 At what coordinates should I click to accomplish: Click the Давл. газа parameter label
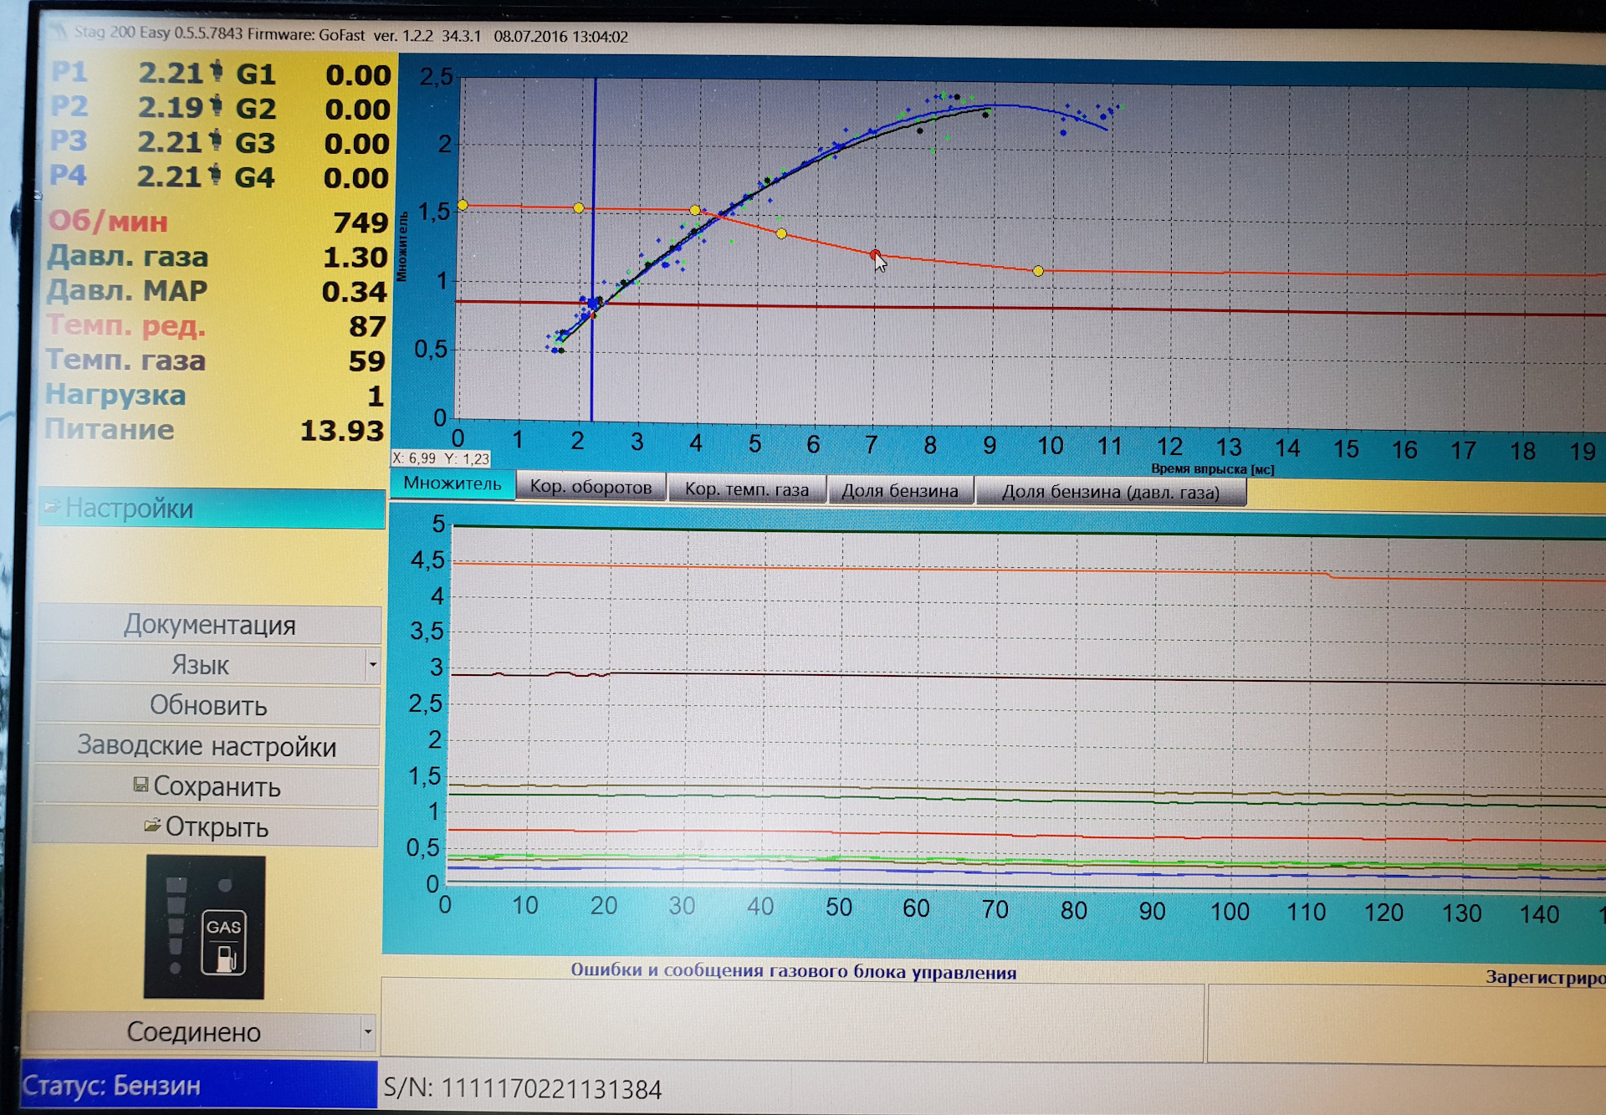127,256
